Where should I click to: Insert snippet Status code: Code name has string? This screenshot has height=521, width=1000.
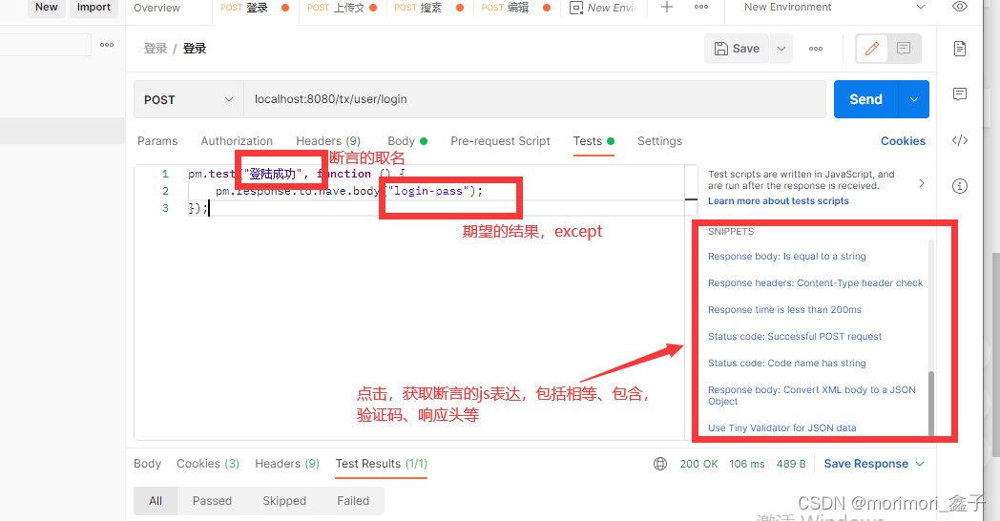(x=787, y=364)
